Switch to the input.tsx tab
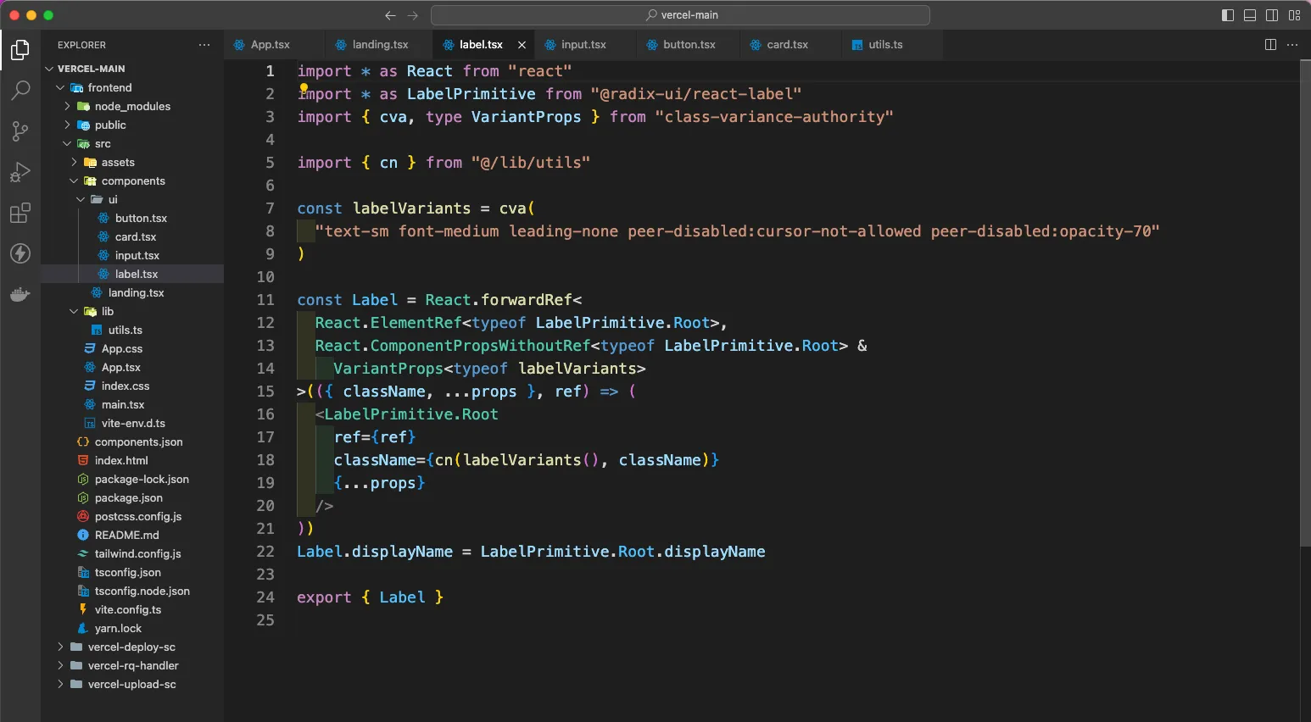The image size is (1311, 722). 583,45
